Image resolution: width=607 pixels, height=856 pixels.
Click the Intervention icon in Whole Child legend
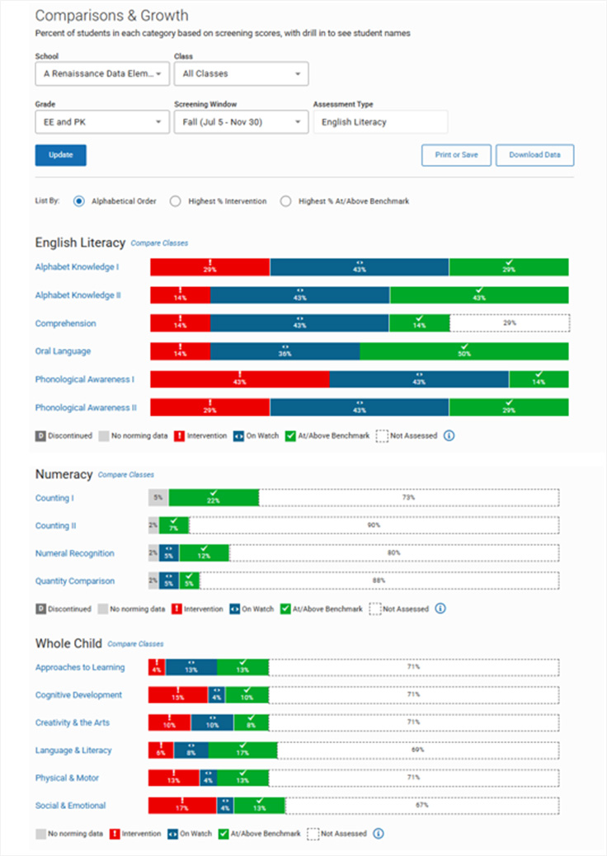[x=115, y=834]
